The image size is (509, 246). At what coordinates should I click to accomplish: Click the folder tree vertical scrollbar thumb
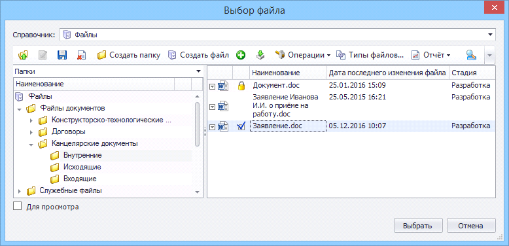pos(197,124)
